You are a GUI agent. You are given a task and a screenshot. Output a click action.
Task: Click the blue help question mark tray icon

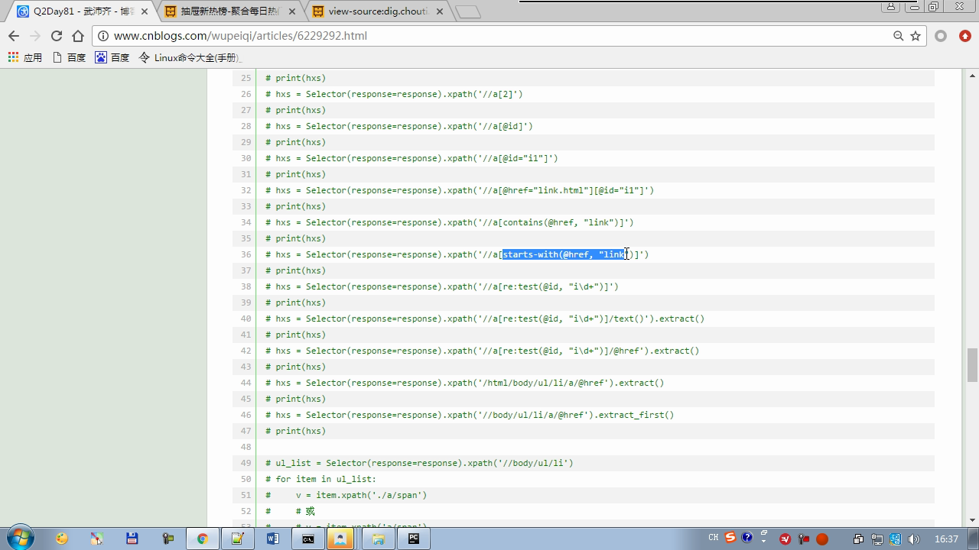[747, 538]
